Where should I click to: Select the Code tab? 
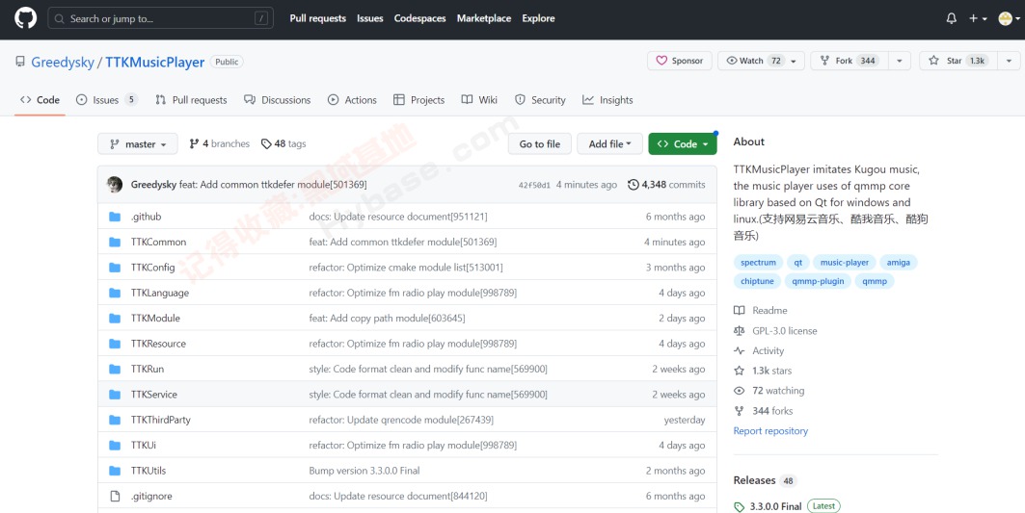coord(40,100)
